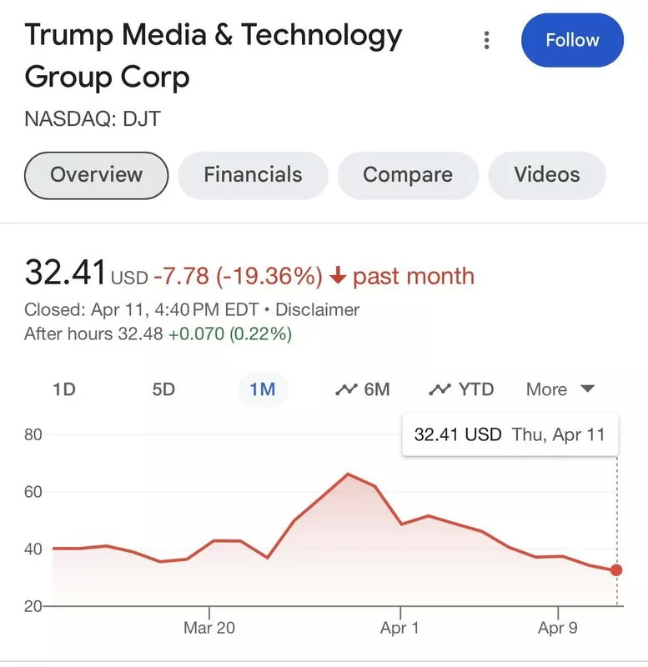Open the Videos tab
This screenshot has width=648, height=667.
point(547,175)
